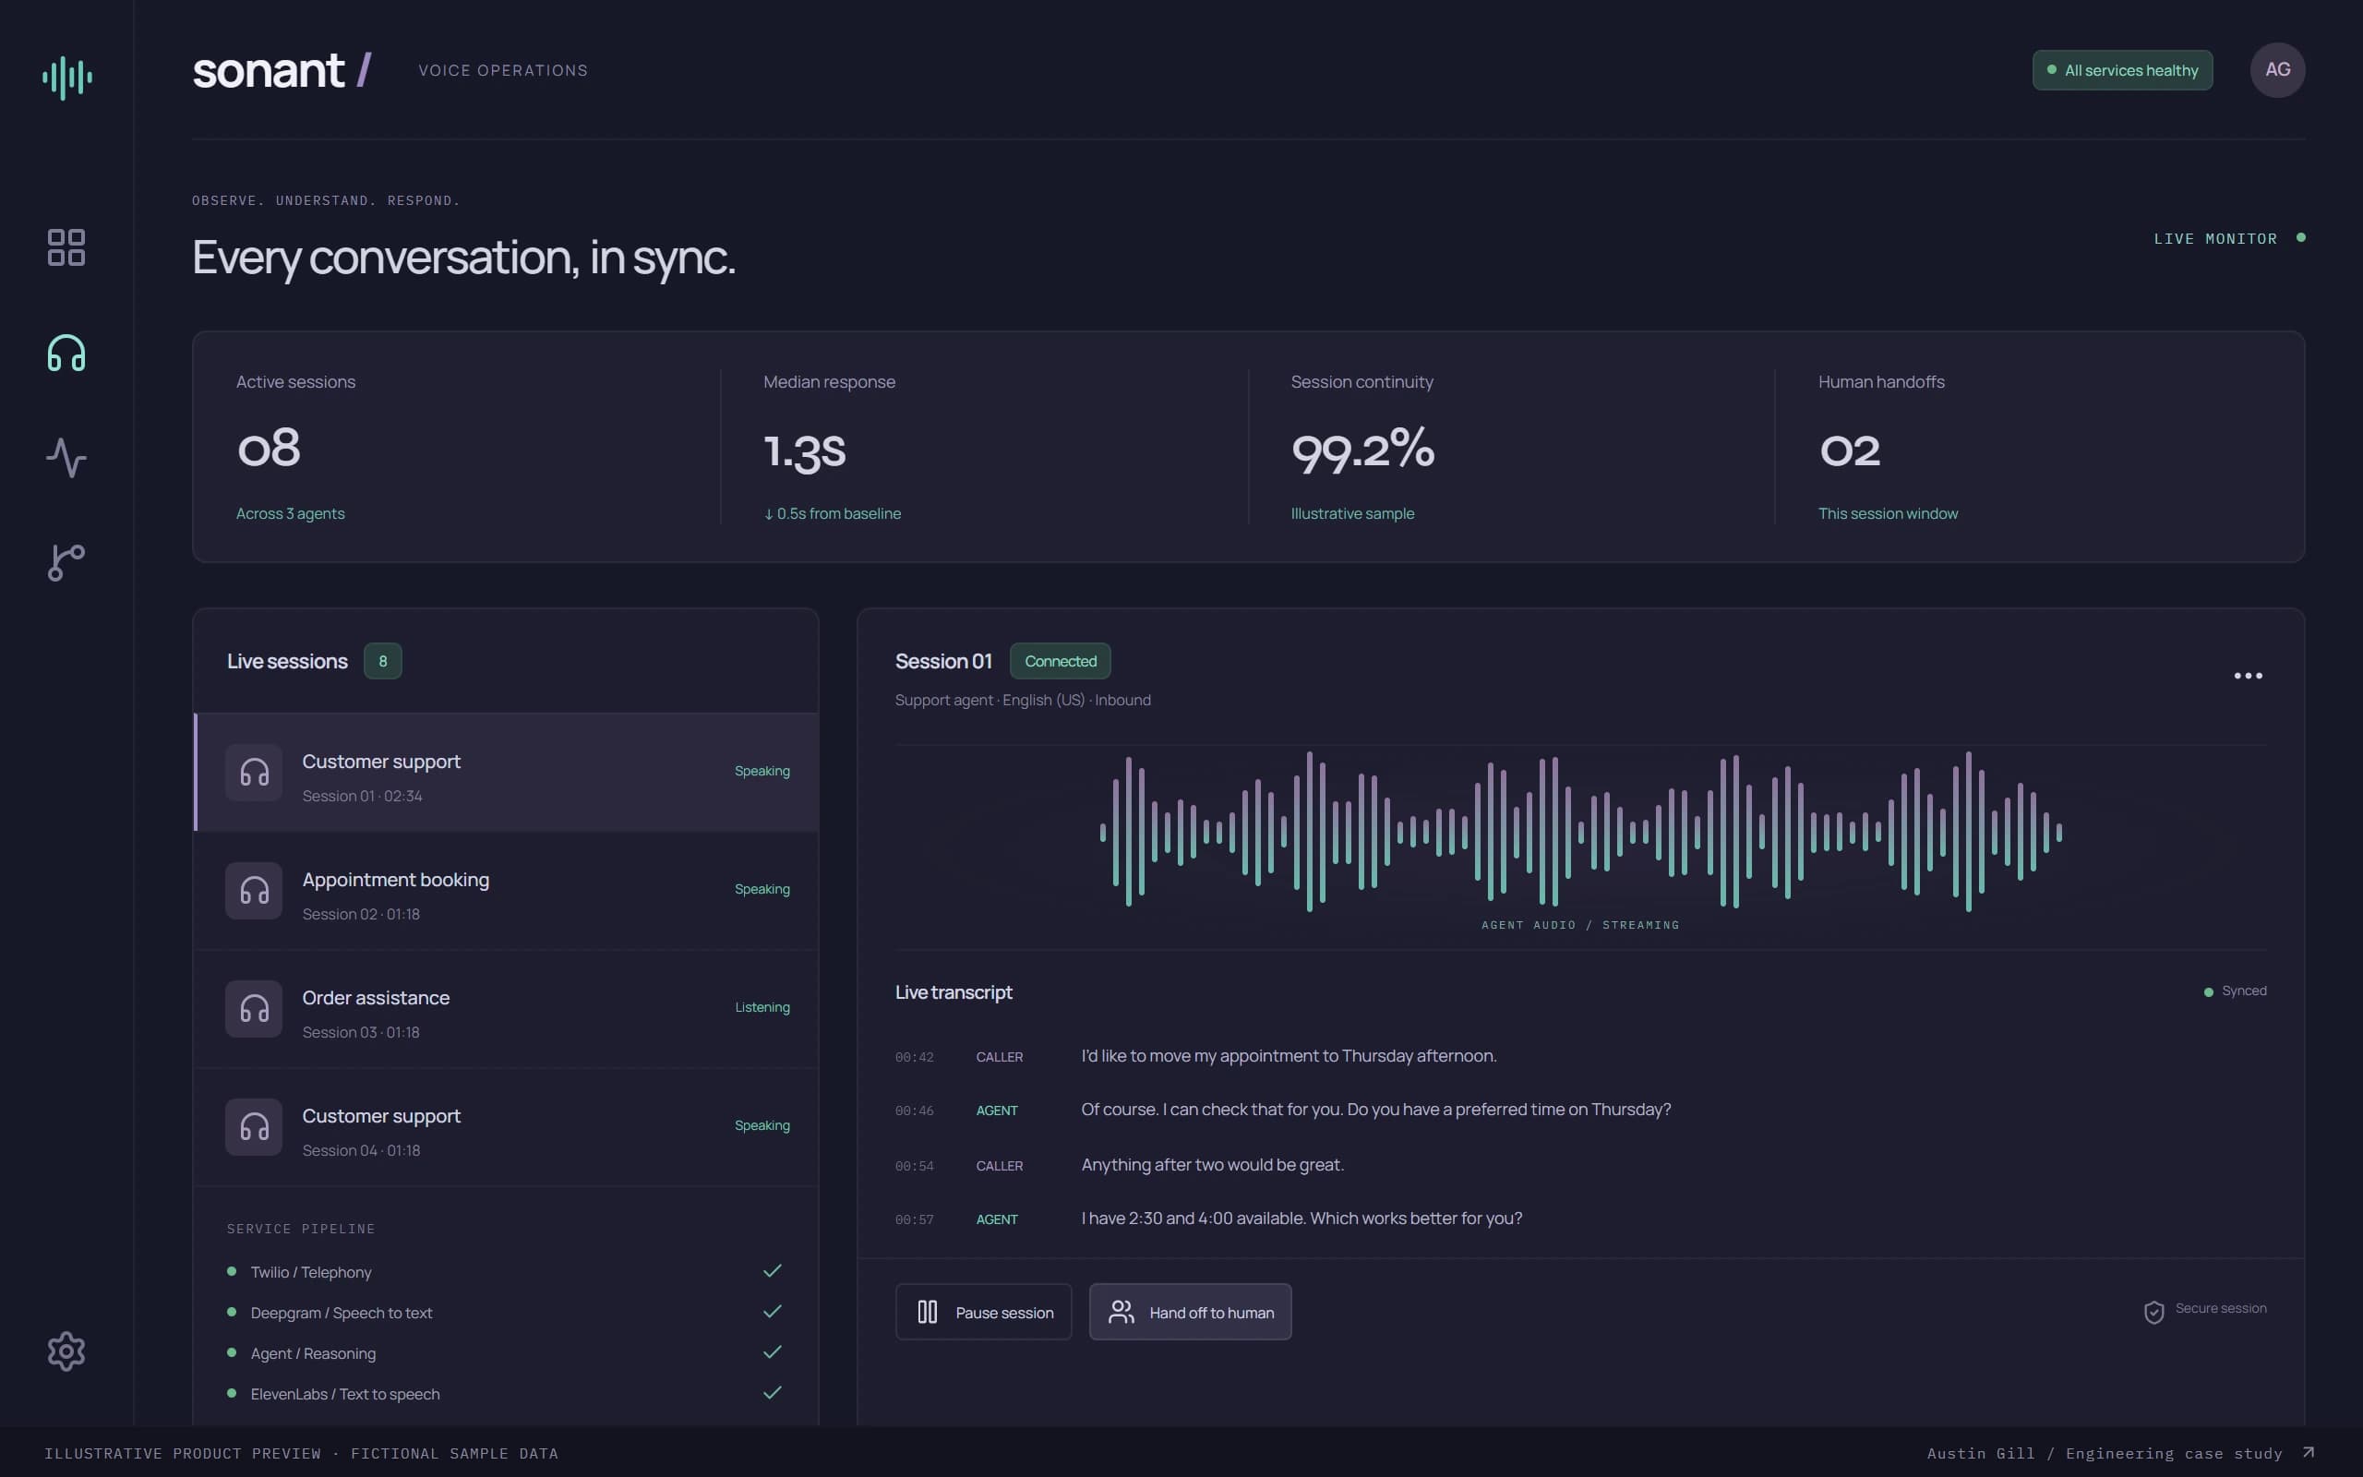Open the three-dot menu for Session 01

click(2248, 675)
